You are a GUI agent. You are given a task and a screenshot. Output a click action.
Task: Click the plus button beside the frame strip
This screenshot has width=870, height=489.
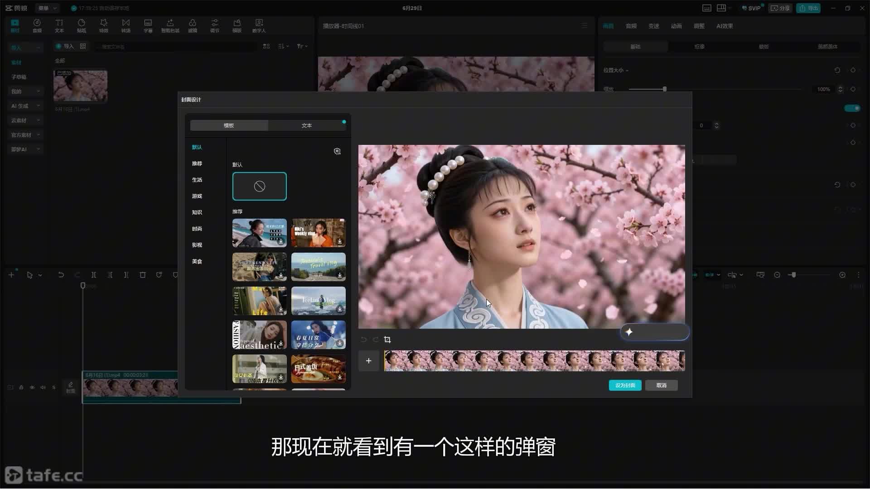pos(369,361)
